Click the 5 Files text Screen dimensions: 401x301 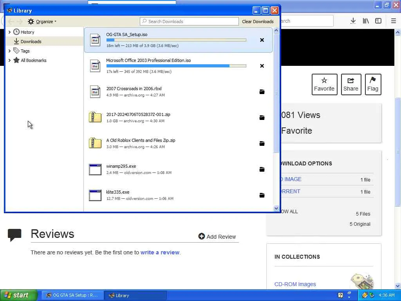[363, 214]
